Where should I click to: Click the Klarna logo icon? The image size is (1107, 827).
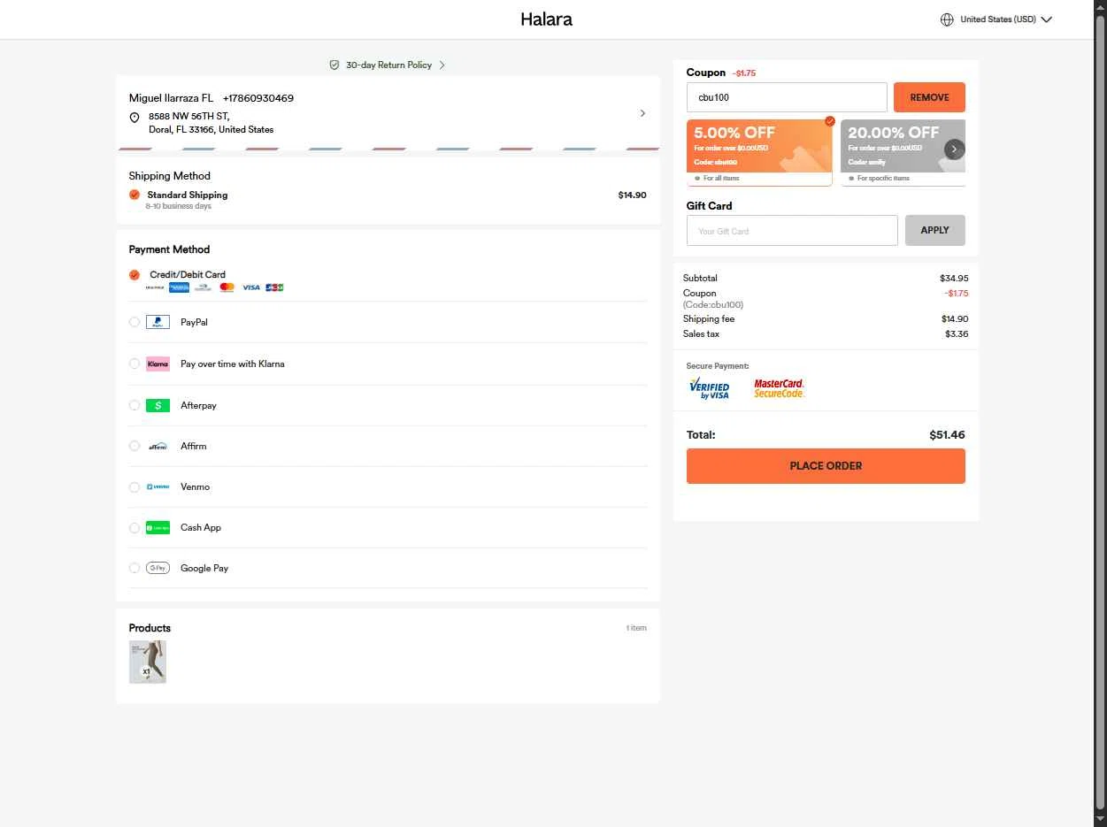pyautogui.click(x=158, y=364)
